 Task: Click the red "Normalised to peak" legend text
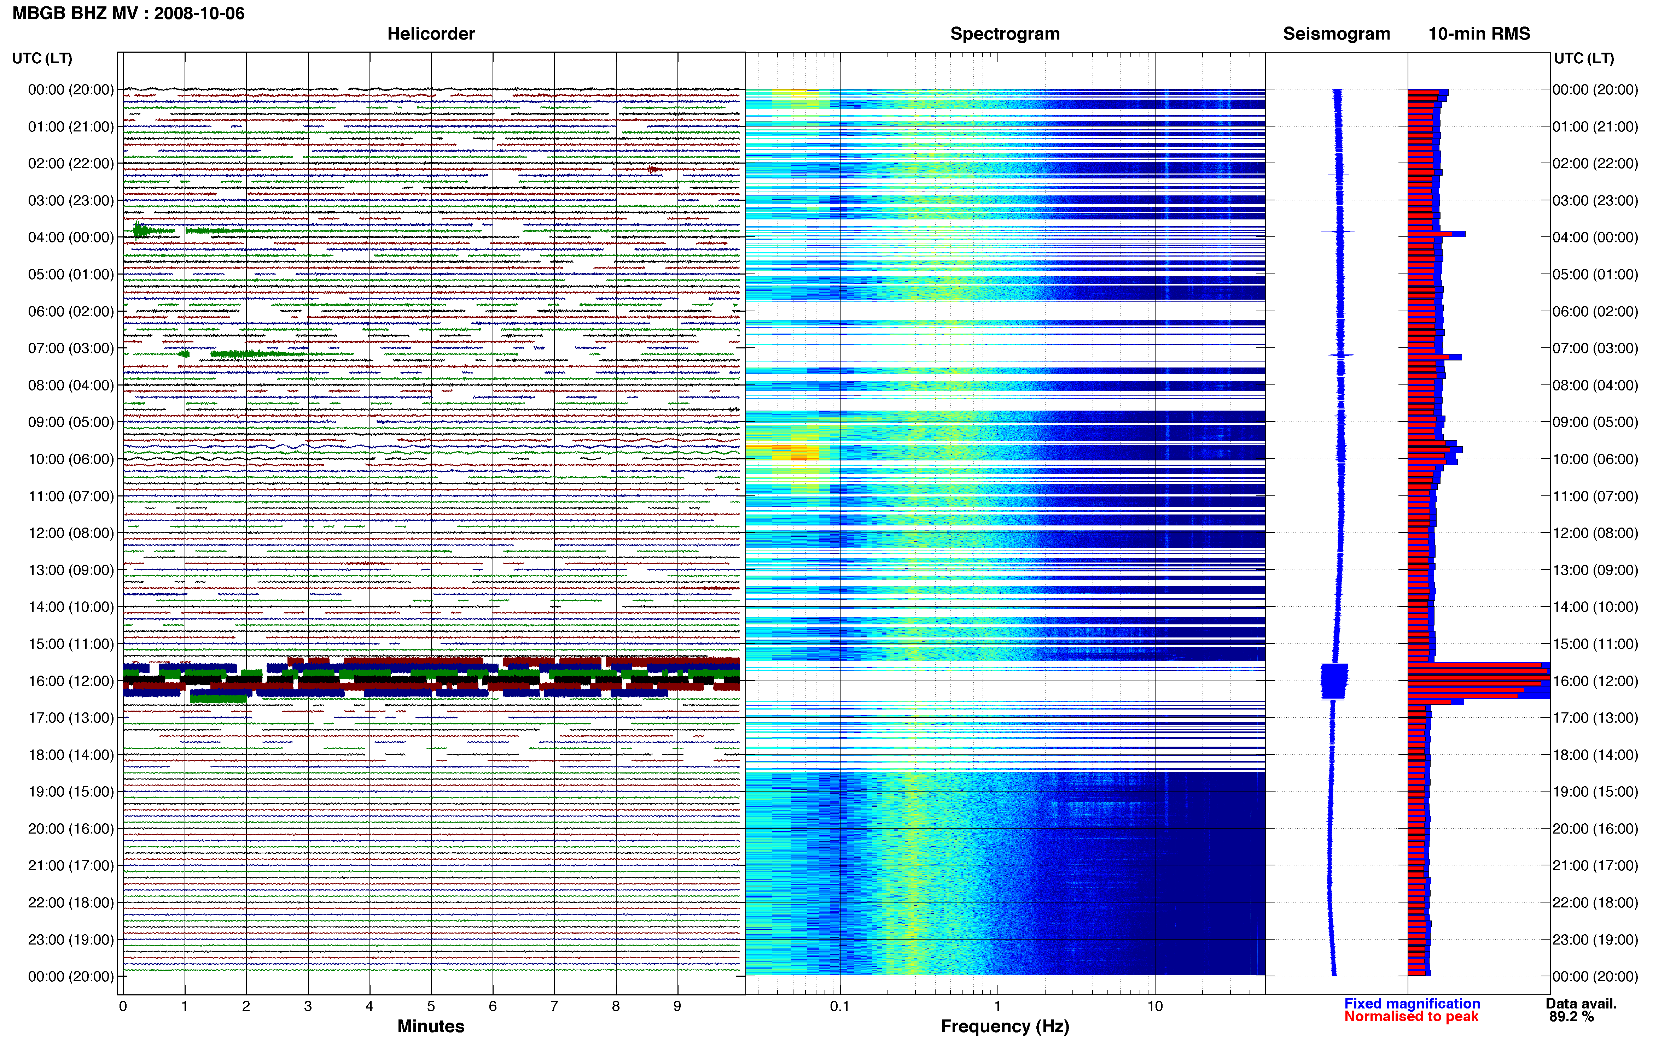pyautogui.click(x=1411, y=1017)
